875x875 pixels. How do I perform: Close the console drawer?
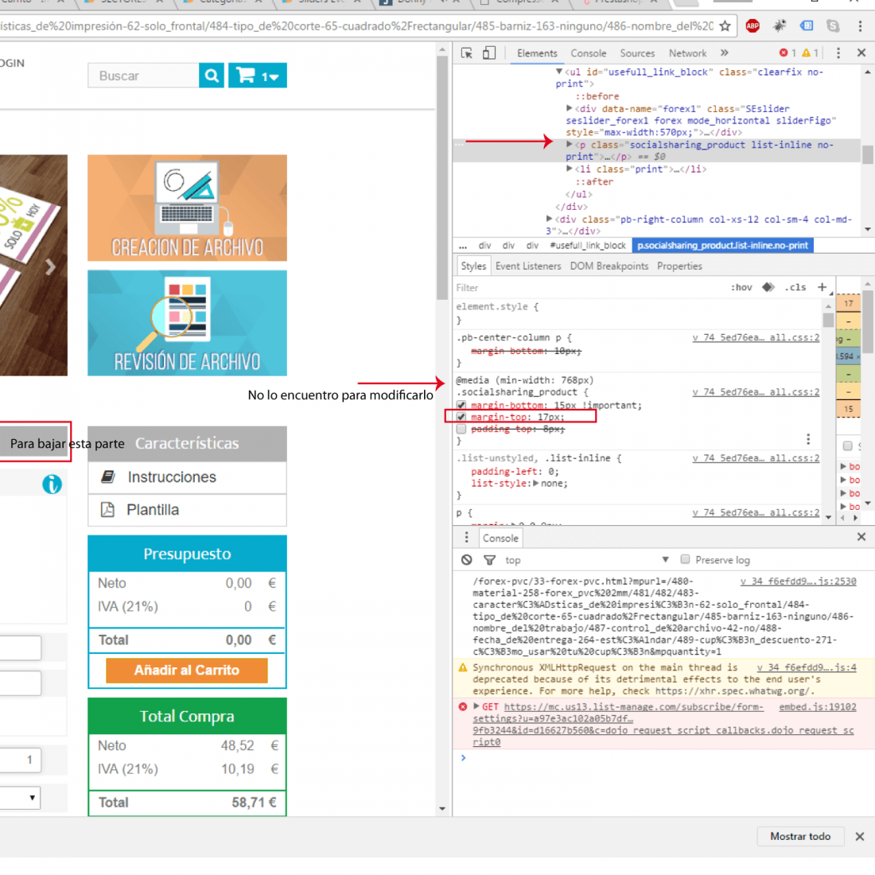pos(861,537)
